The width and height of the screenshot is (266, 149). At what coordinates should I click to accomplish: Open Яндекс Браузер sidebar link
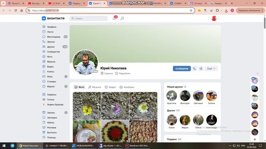(55, 105)
